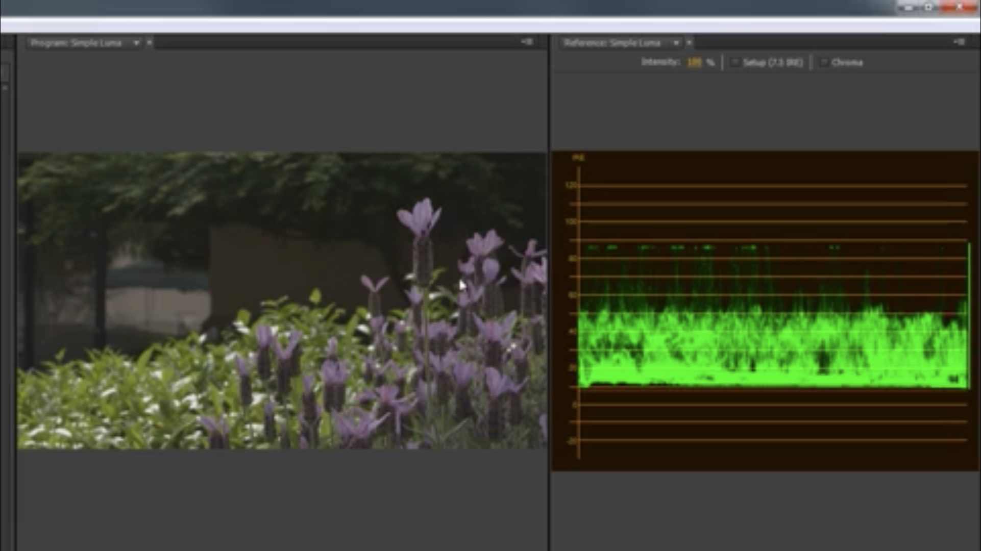The image size is (981, 551).
Task: Minimize the application window
Action: pos(909,7)
